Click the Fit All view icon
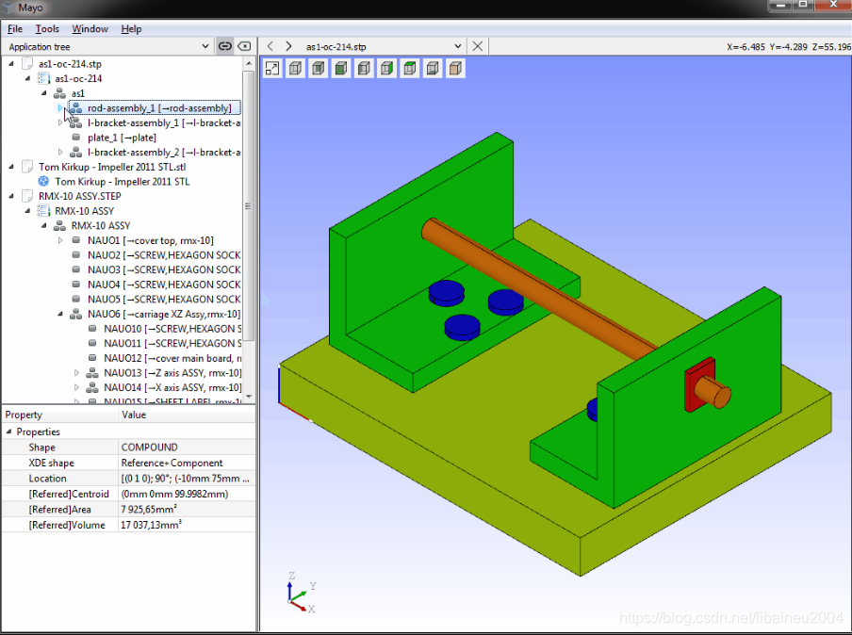 [271, 68]
